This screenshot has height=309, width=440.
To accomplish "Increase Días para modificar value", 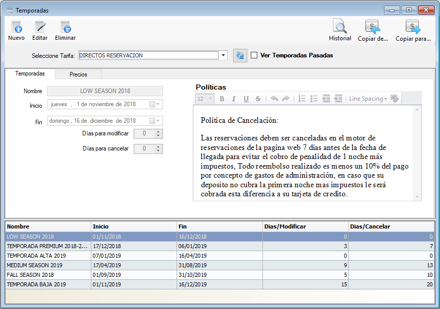I will (x=158, y=131).
